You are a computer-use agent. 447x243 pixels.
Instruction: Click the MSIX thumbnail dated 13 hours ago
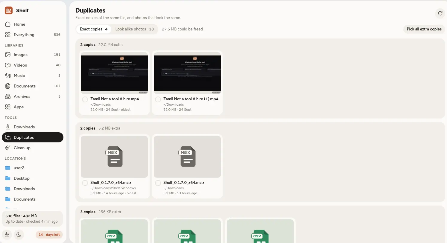point(187,157)
